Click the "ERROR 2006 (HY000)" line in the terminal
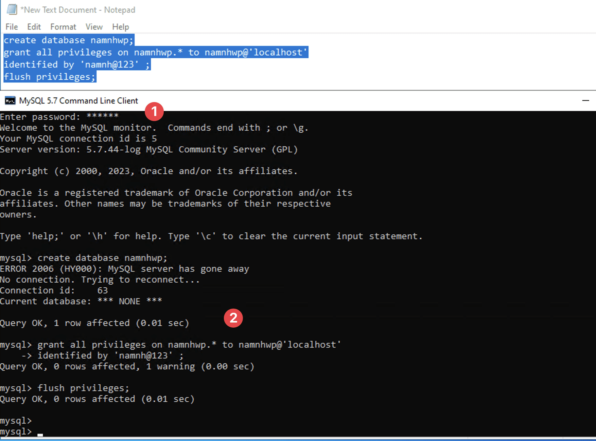Screen dimensions: 596x441 124,269
